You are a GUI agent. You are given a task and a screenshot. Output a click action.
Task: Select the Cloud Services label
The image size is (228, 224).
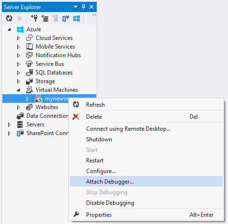click(54, 38)
